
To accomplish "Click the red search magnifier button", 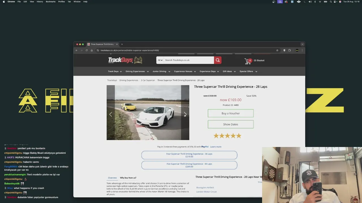I will point(217,60).
